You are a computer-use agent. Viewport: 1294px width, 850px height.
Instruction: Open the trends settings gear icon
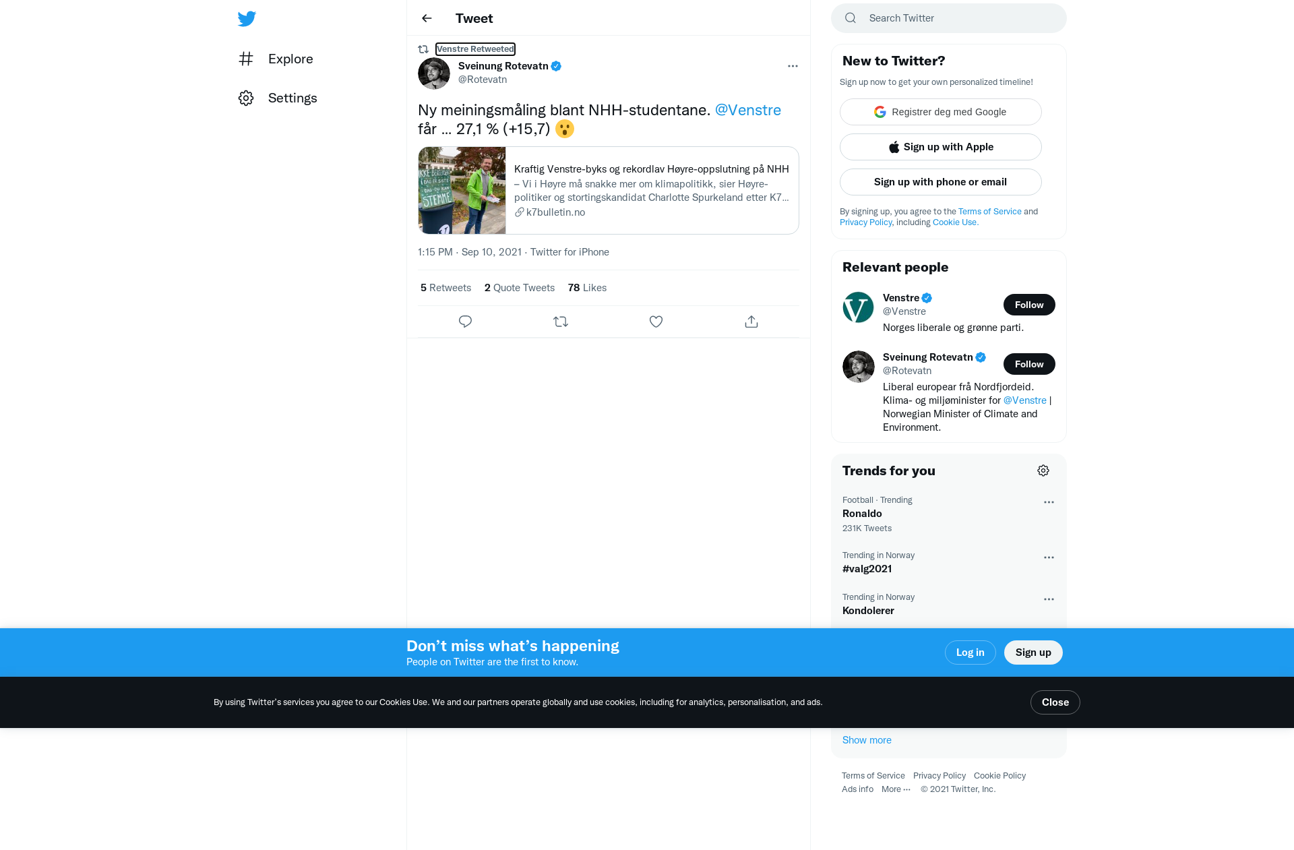[1043, 470]
